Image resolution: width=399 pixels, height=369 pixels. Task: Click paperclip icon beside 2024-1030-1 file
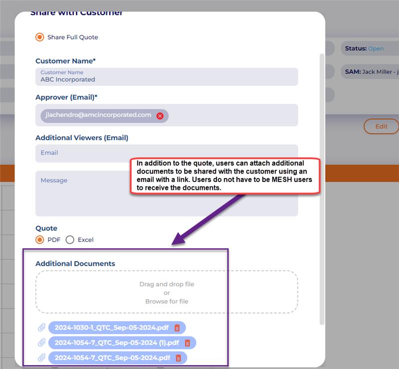coord(42,328)
